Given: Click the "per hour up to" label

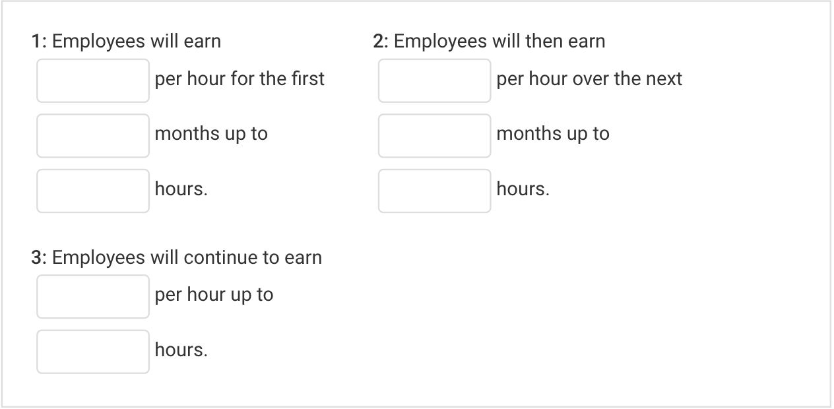Looking at the screenshot, I should pos(214,295).
